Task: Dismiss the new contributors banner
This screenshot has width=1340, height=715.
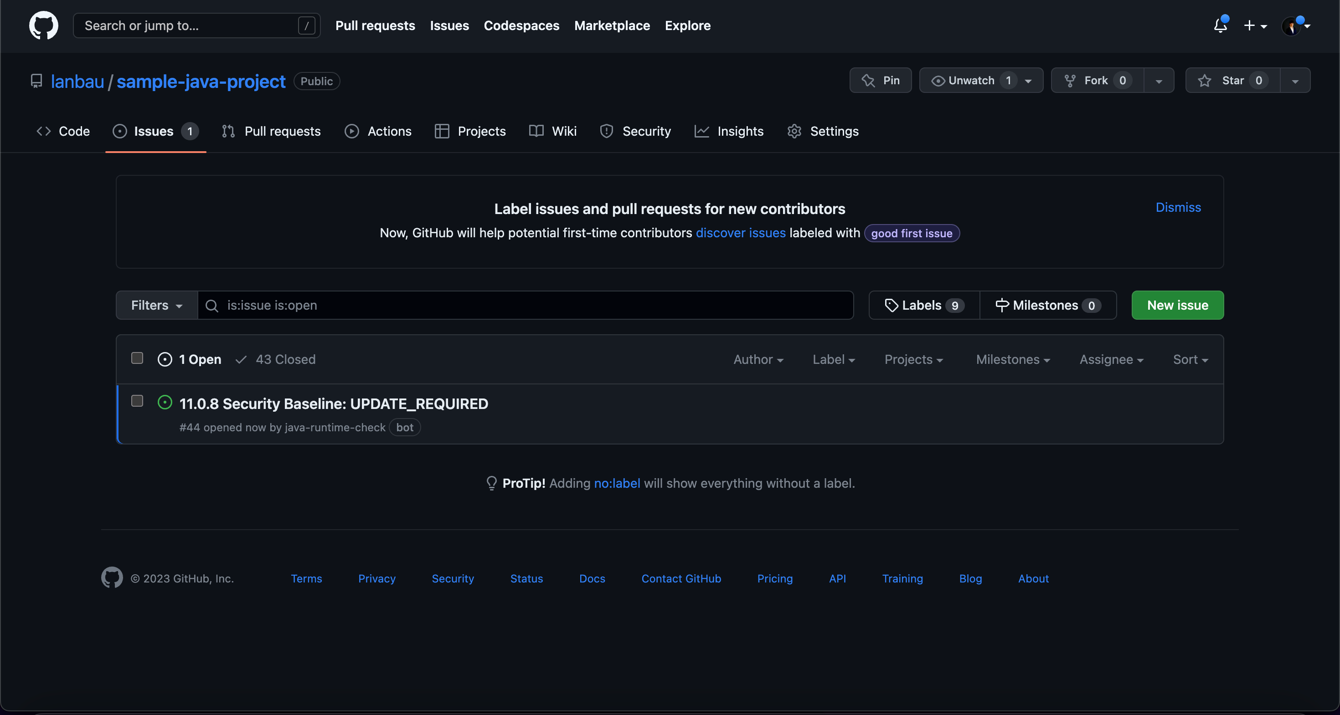Action: [x=1178, y=207]
